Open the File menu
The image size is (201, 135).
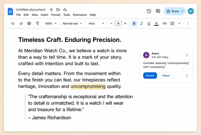click(x=18, y=15)
